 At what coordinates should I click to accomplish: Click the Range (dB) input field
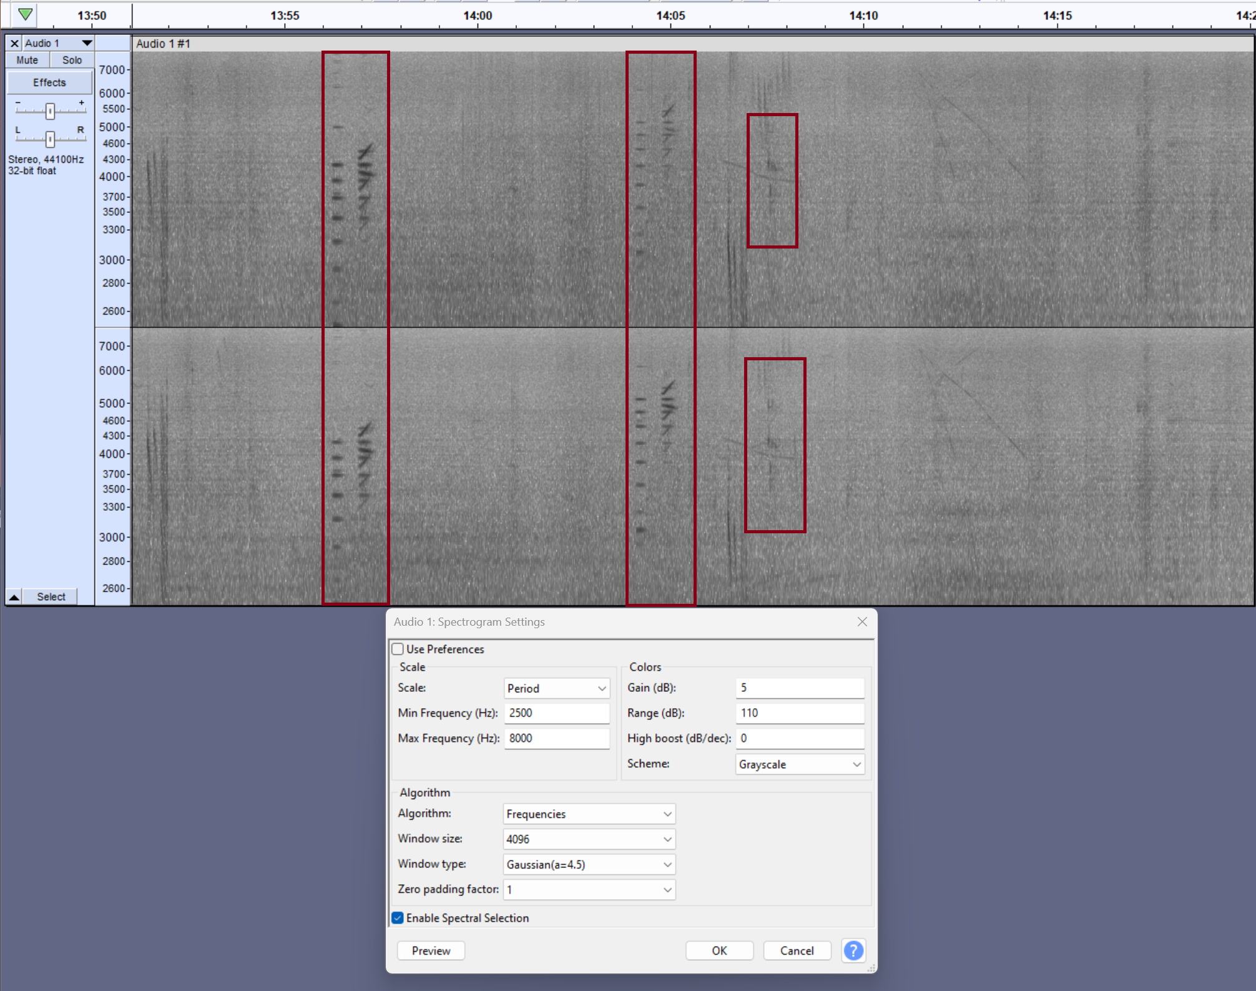[x=800, y=713]
